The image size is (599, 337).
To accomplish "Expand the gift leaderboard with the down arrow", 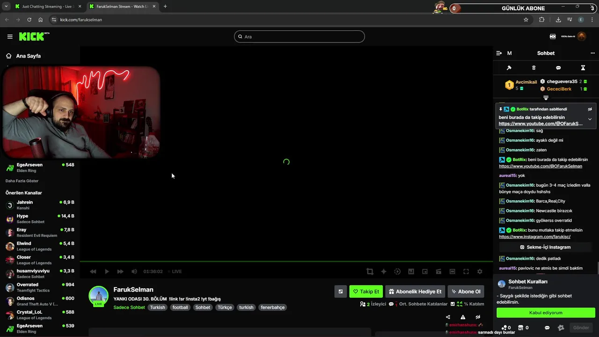I will 546,98.
